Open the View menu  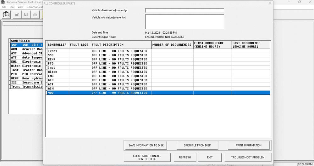tap(20, 7)
